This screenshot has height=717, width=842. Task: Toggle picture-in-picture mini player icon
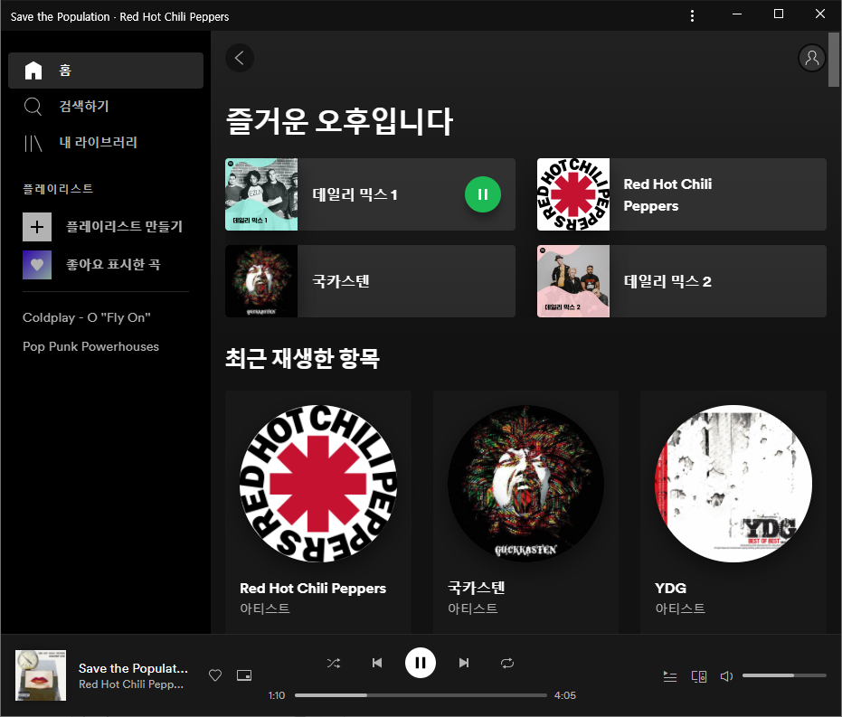pos(244,675)
